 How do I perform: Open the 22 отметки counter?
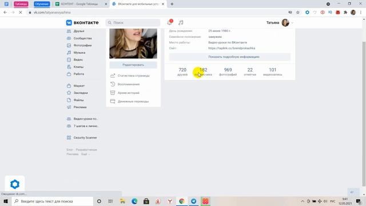coord(250,72)
